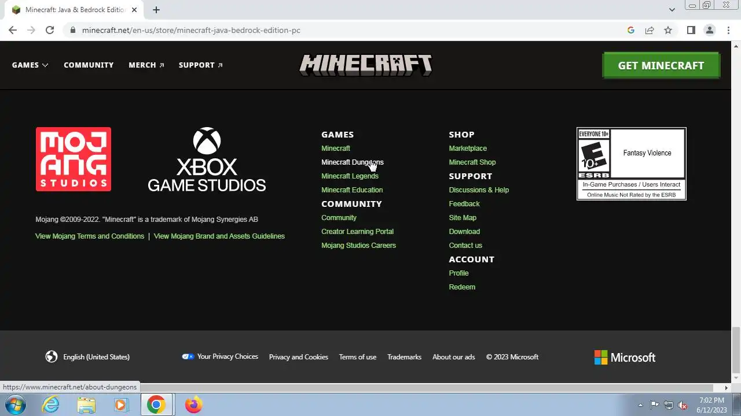Open the Chrome side panel
Image resolution: width=741 pixels, height=416 pixels.
tap(691, 30)
